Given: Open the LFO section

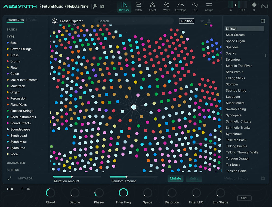Looking at the screenshot, I should point(195,6).
